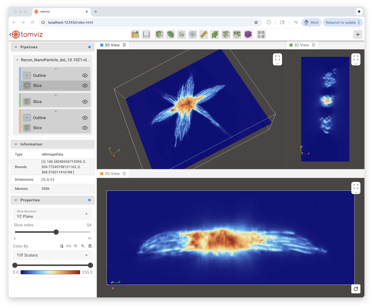Open the Tiff Scalars color-by dropdown
Screen dimensions: 373x308
coord(53,255)
